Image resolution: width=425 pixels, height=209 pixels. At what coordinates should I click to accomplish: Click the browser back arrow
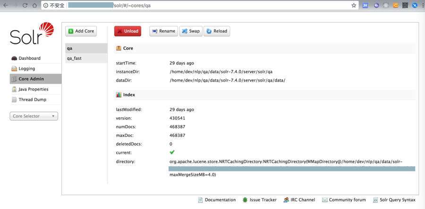pos(6,5)
